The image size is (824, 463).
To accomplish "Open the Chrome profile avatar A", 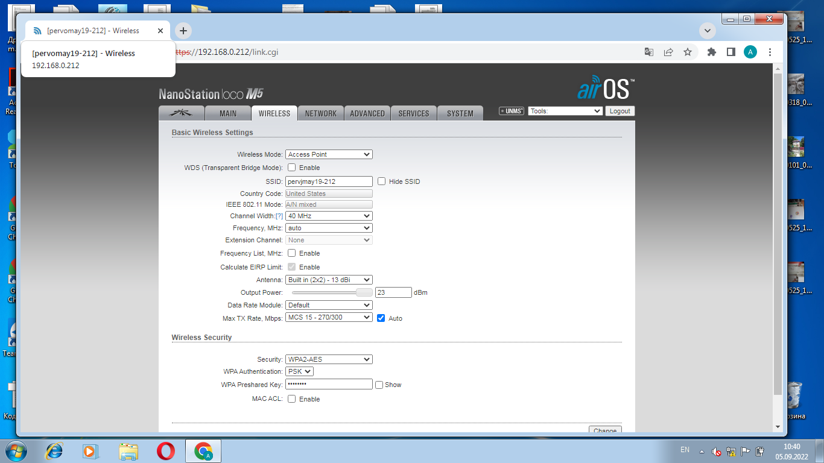I will (750, 52).
